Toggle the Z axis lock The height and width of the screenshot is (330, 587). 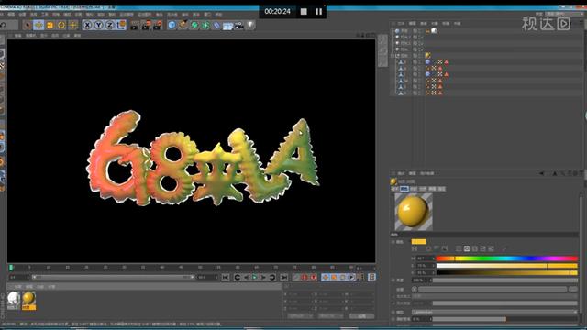coord(110,25)
